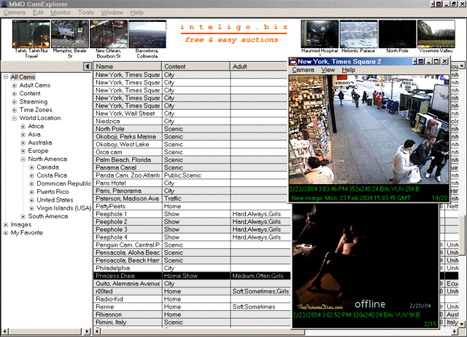Expand the Content tree node
Viewport: 467px width, 337px height.
pos(15,94)
